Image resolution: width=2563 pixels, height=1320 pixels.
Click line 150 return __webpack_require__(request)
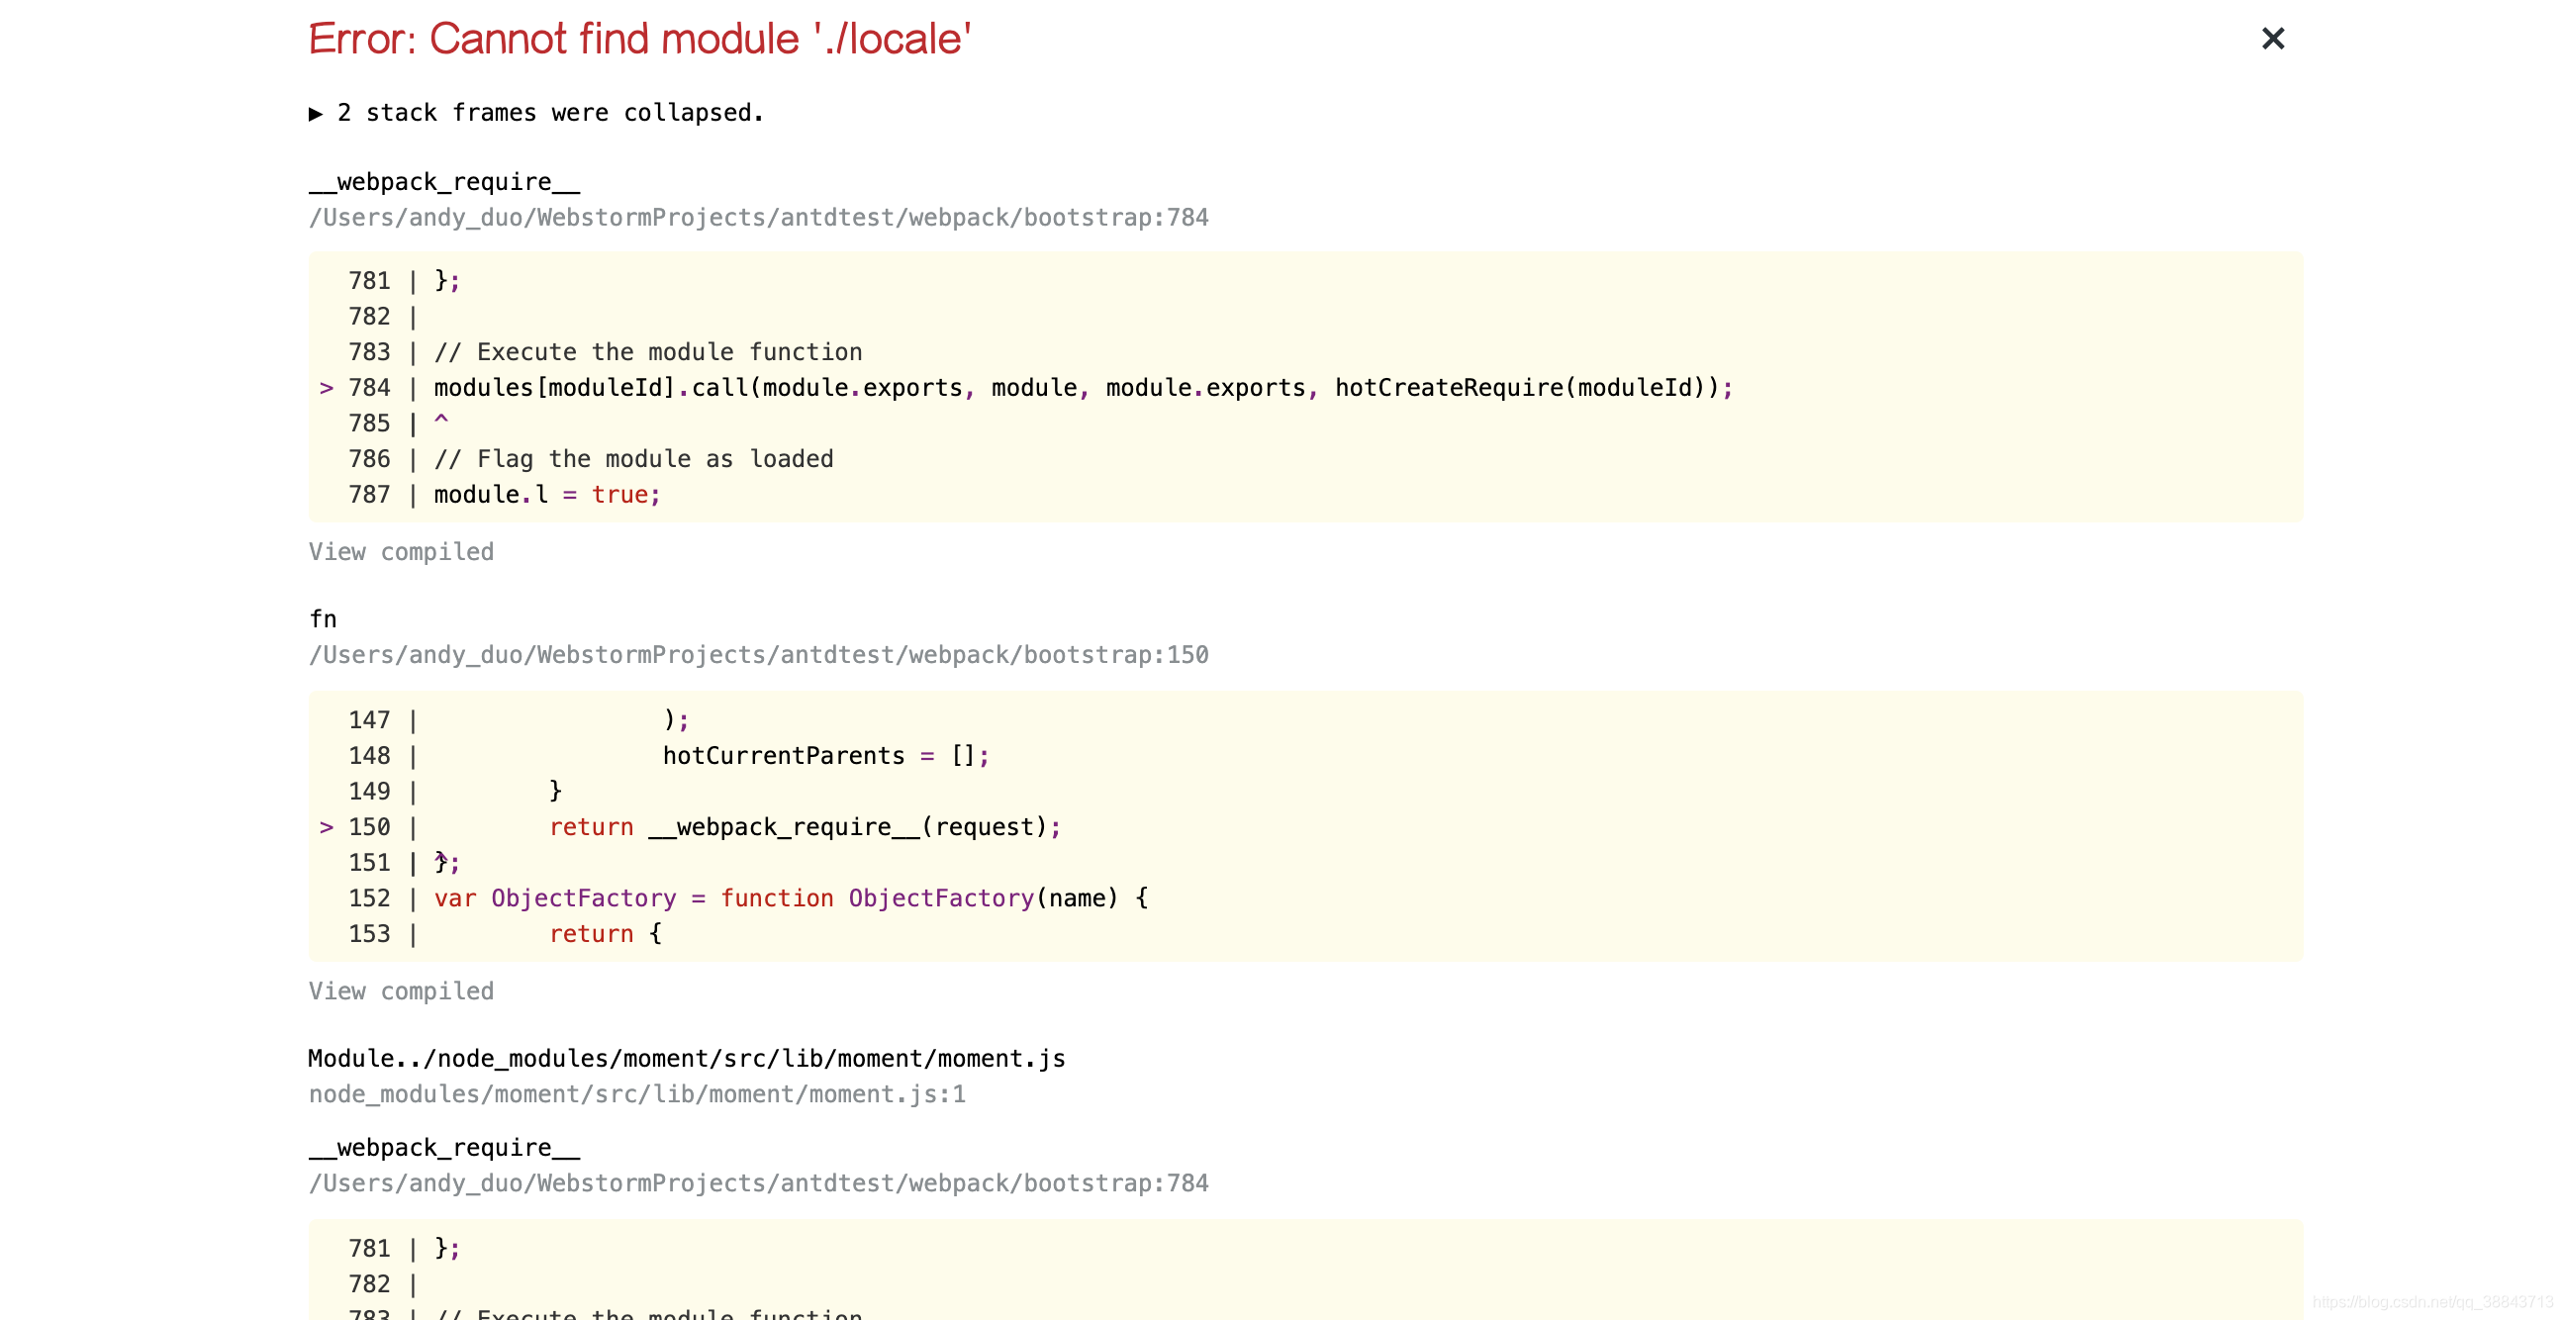(x=804, y=826)
